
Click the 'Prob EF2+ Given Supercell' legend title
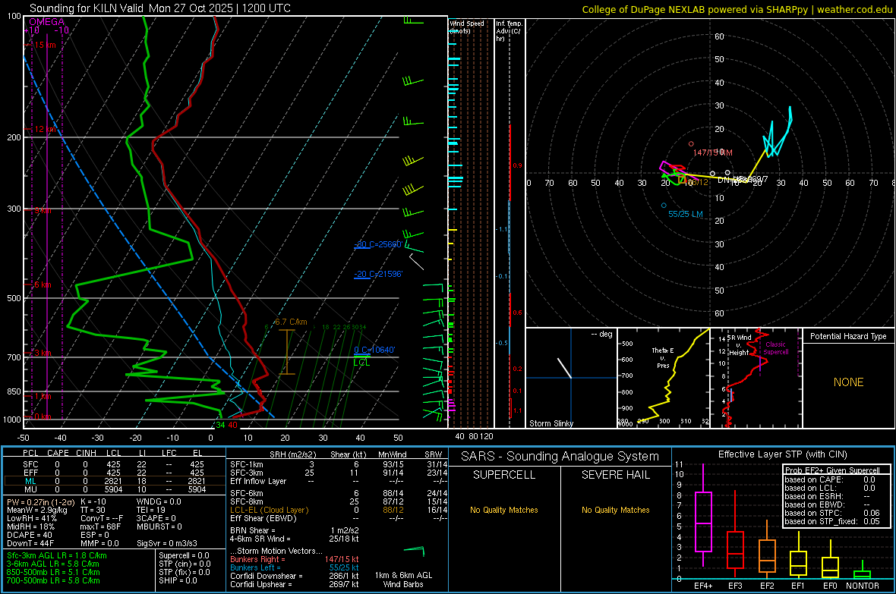832,470
